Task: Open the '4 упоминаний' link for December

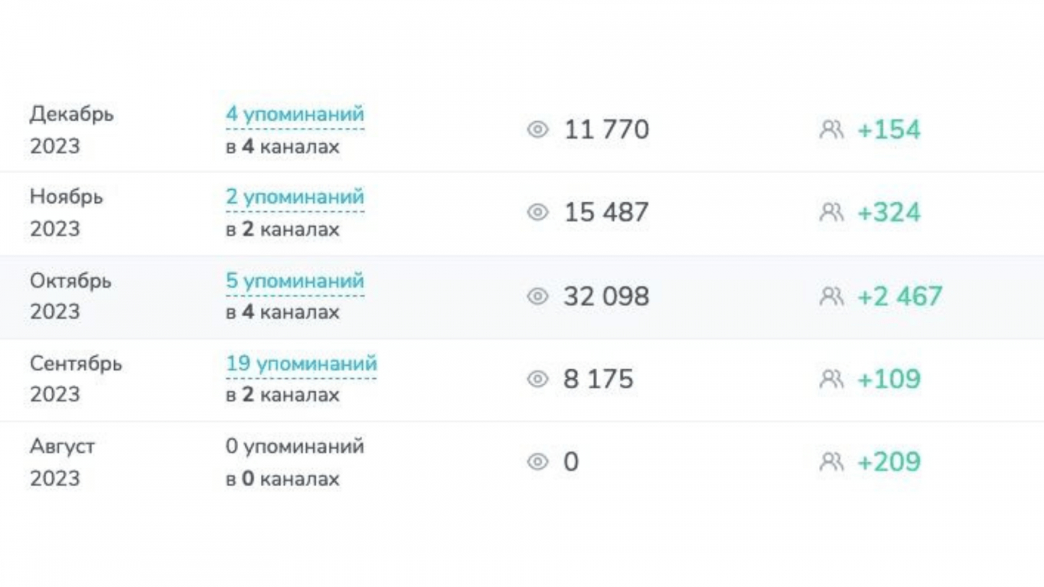Action: click(295, 114)
